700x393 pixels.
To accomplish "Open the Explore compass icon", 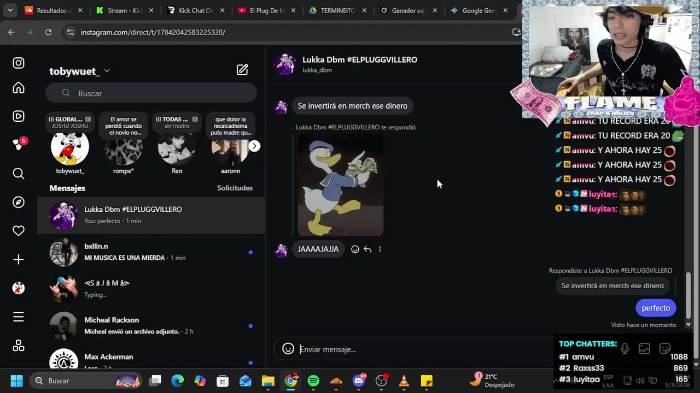I will pyautogui.click(x=19, y=202).
